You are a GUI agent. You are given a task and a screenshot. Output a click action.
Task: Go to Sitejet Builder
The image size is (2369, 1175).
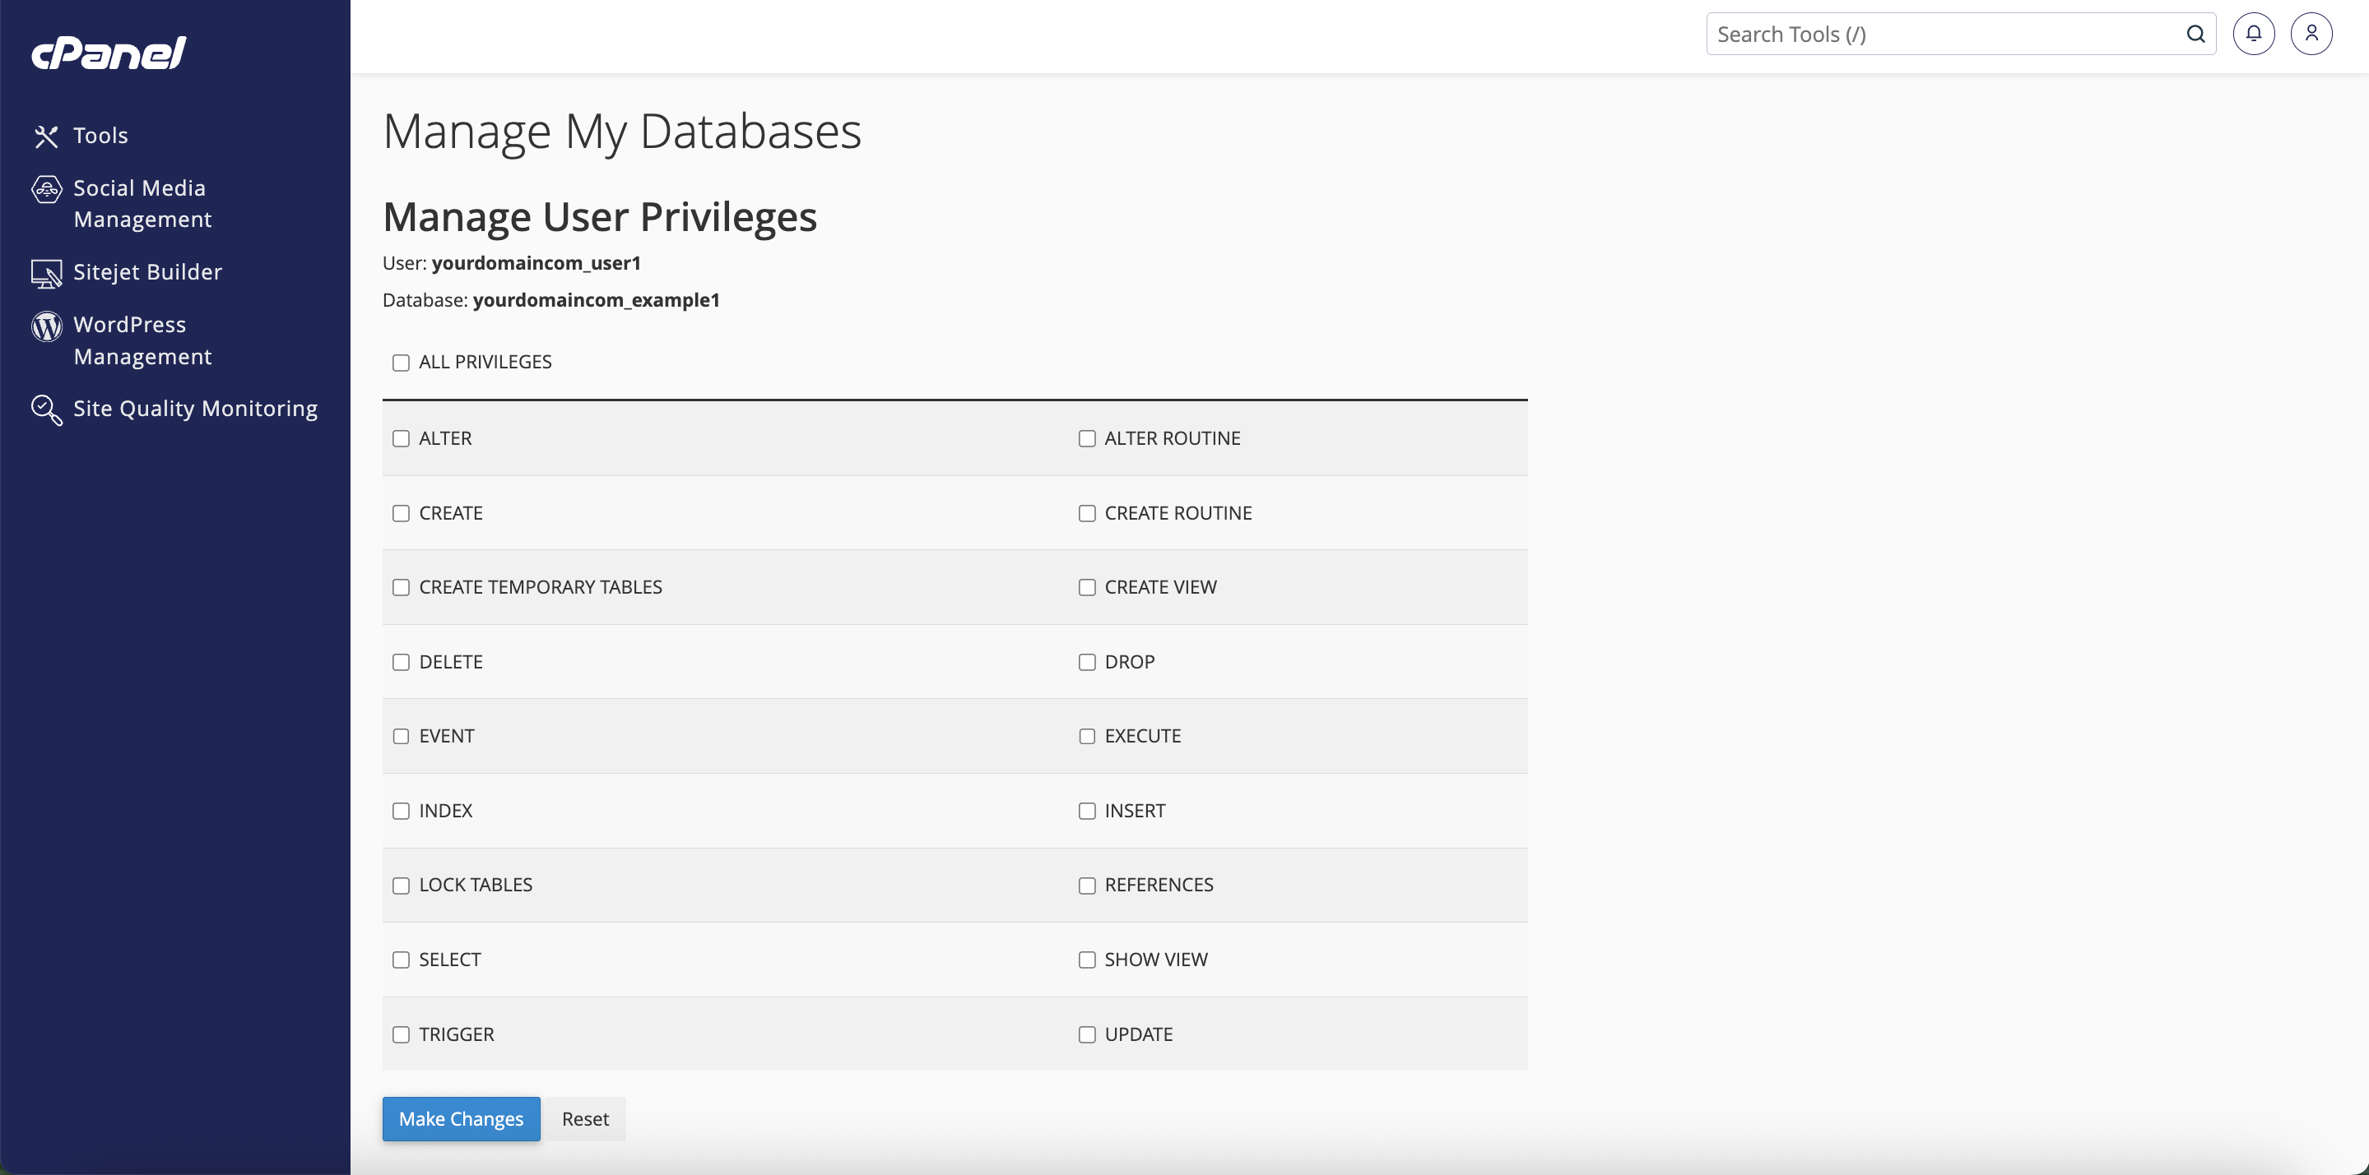pyautogui.click(x=148, y=272)
